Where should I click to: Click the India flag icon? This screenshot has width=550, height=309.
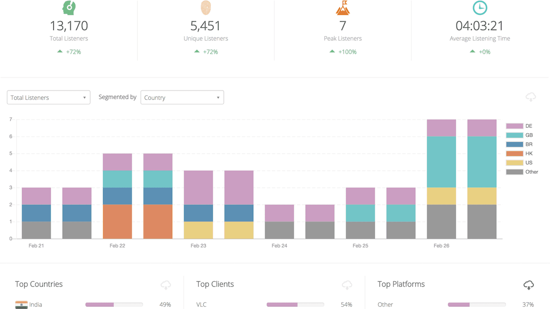(21, 305)
